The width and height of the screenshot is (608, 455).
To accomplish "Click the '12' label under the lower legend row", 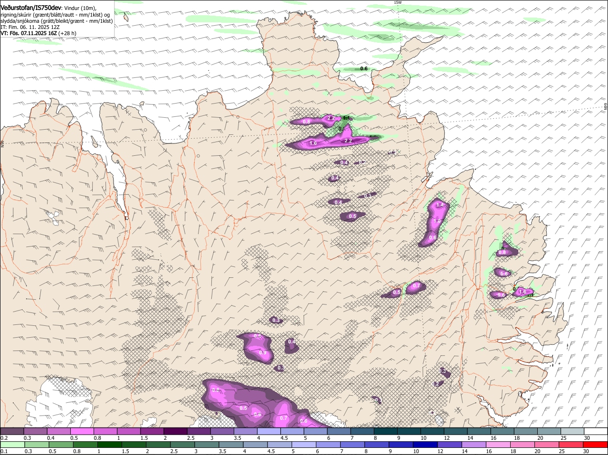I will [x=440, y=451].
